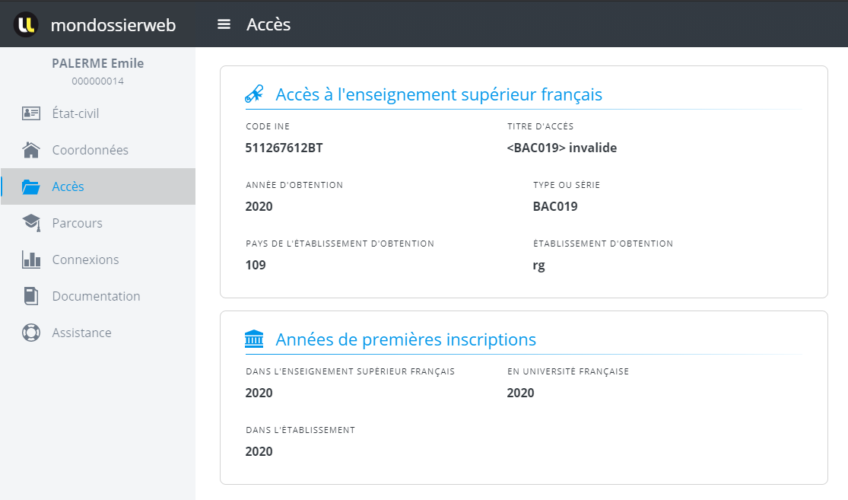Click the Assistance lifebuoy icon
This screenshot has width=848, height=500.
31,333
